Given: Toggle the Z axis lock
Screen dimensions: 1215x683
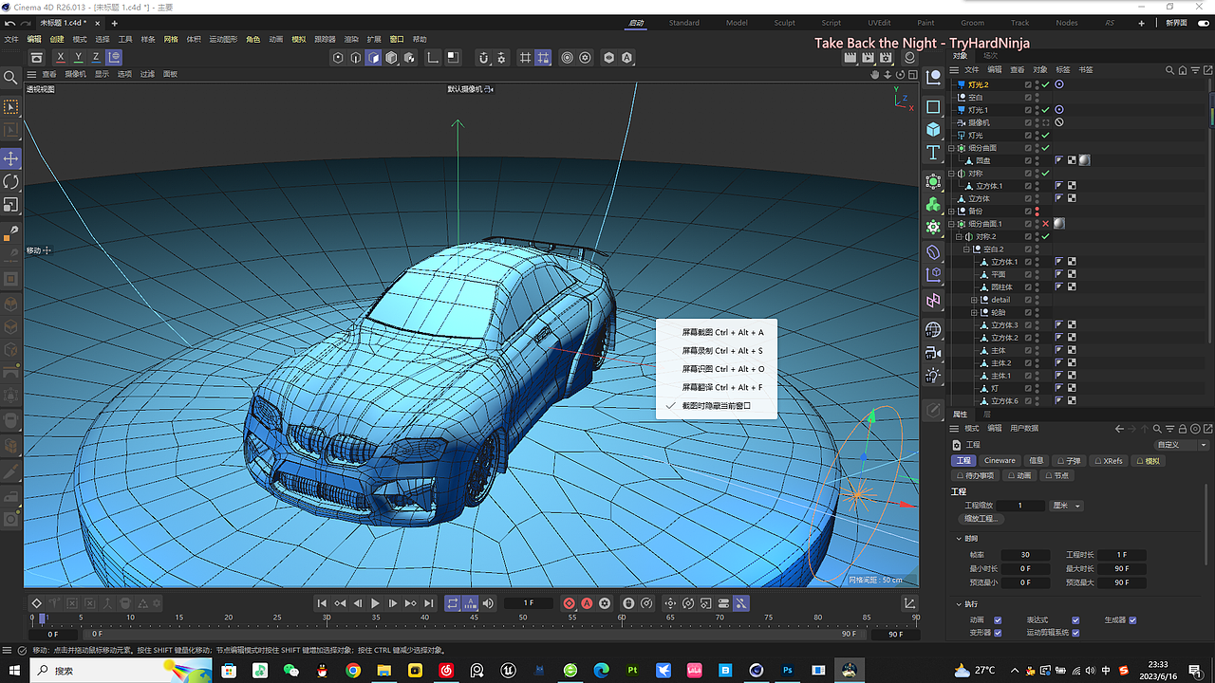Looking at the screenshot, I should [96, 58].
